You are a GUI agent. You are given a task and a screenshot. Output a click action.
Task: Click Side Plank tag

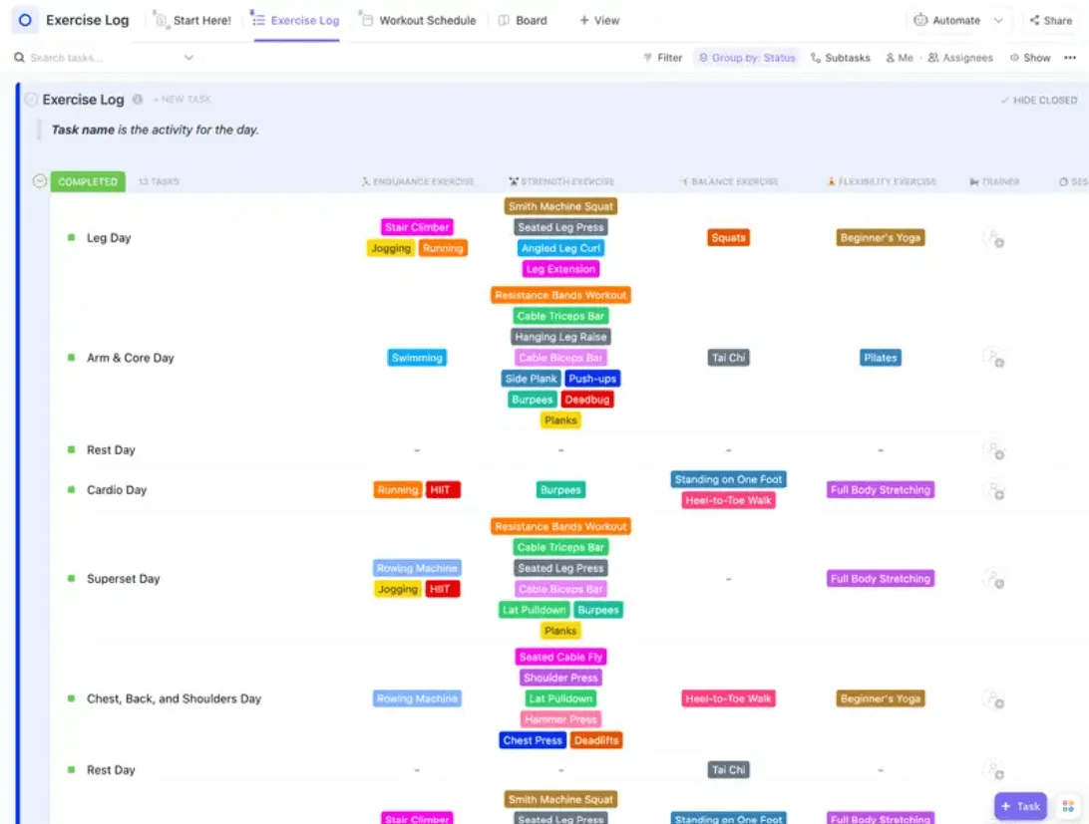click(531, 379)
